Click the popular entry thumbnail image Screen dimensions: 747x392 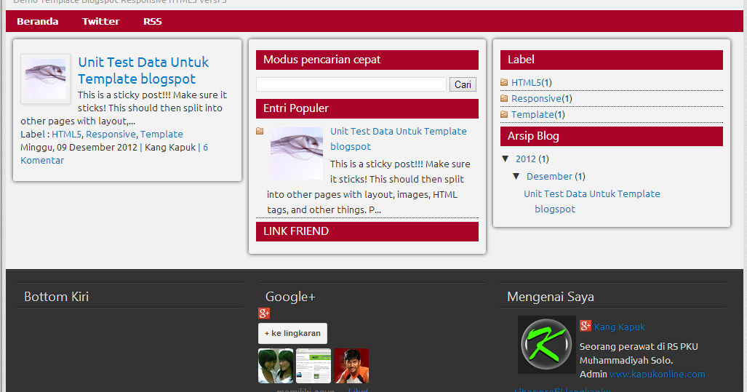click(296, 153)
